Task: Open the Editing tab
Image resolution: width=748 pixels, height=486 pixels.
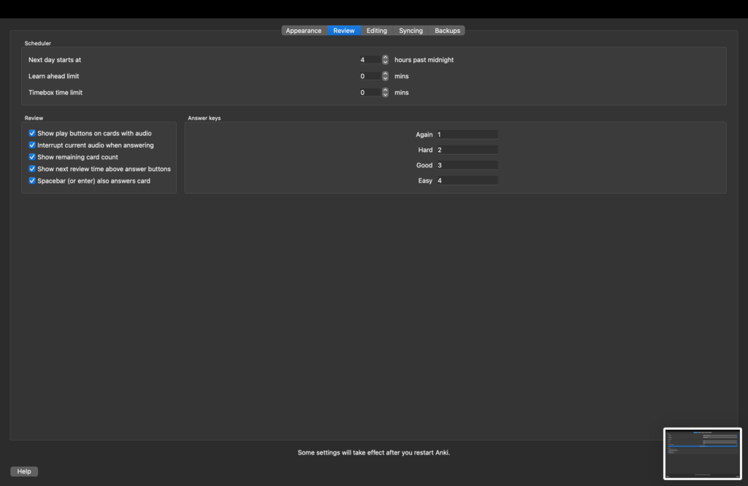Action: (x=376, y=31)
